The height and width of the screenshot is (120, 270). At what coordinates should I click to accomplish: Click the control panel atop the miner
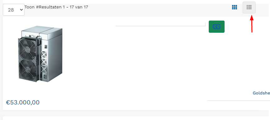point(31,36)
